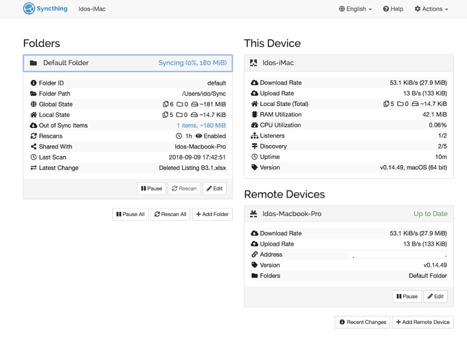This screenshot has height=344, width=467.
Task: Collapse the Idos-iMac This Device header
Action: pyautogui.click(x=349, y=63)
